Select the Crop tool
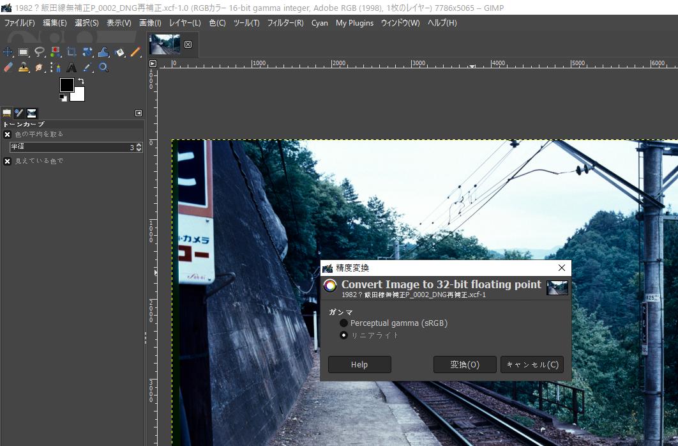 point(72,52)
